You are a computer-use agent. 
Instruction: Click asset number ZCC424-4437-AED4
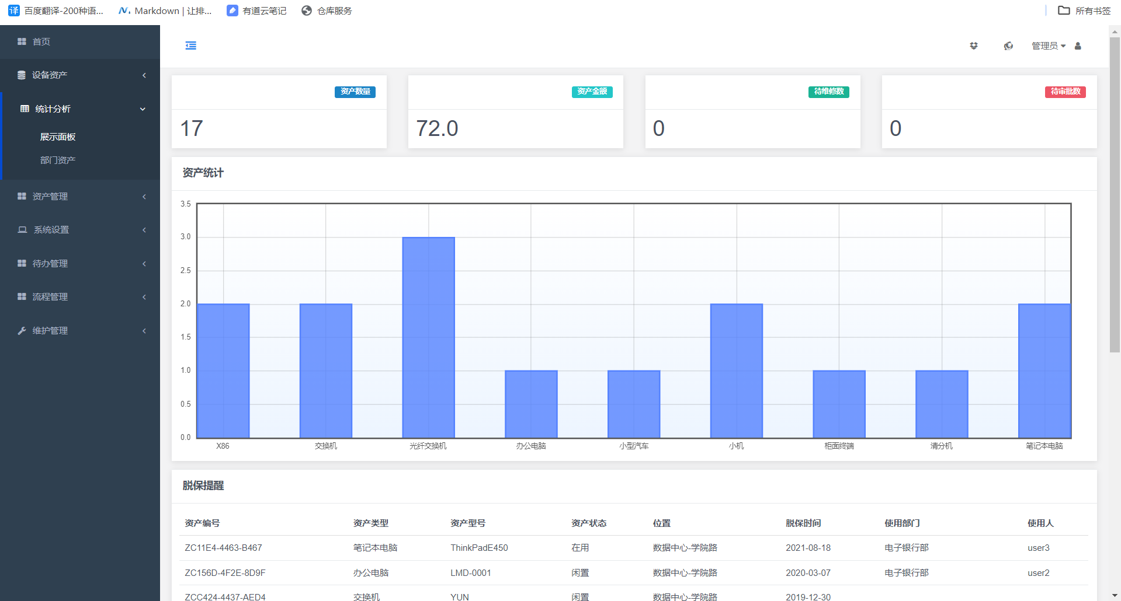tap(225, 597)
